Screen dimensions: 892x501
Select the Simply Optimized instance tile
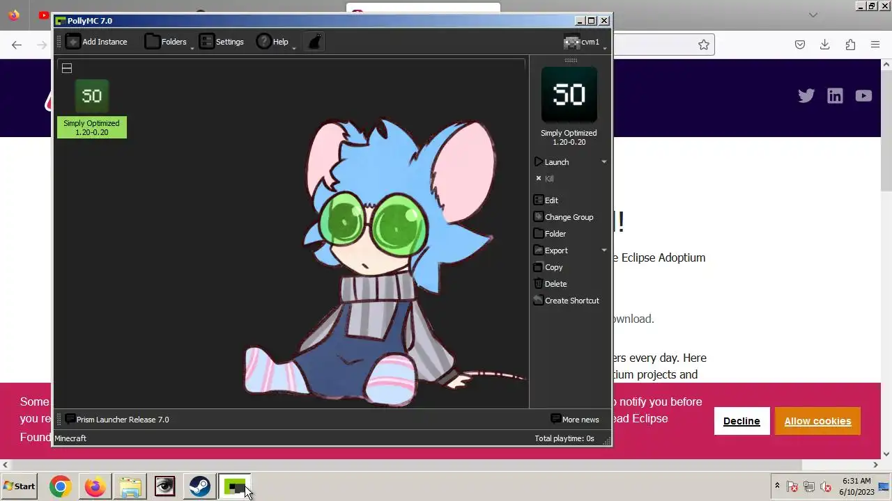92,109
